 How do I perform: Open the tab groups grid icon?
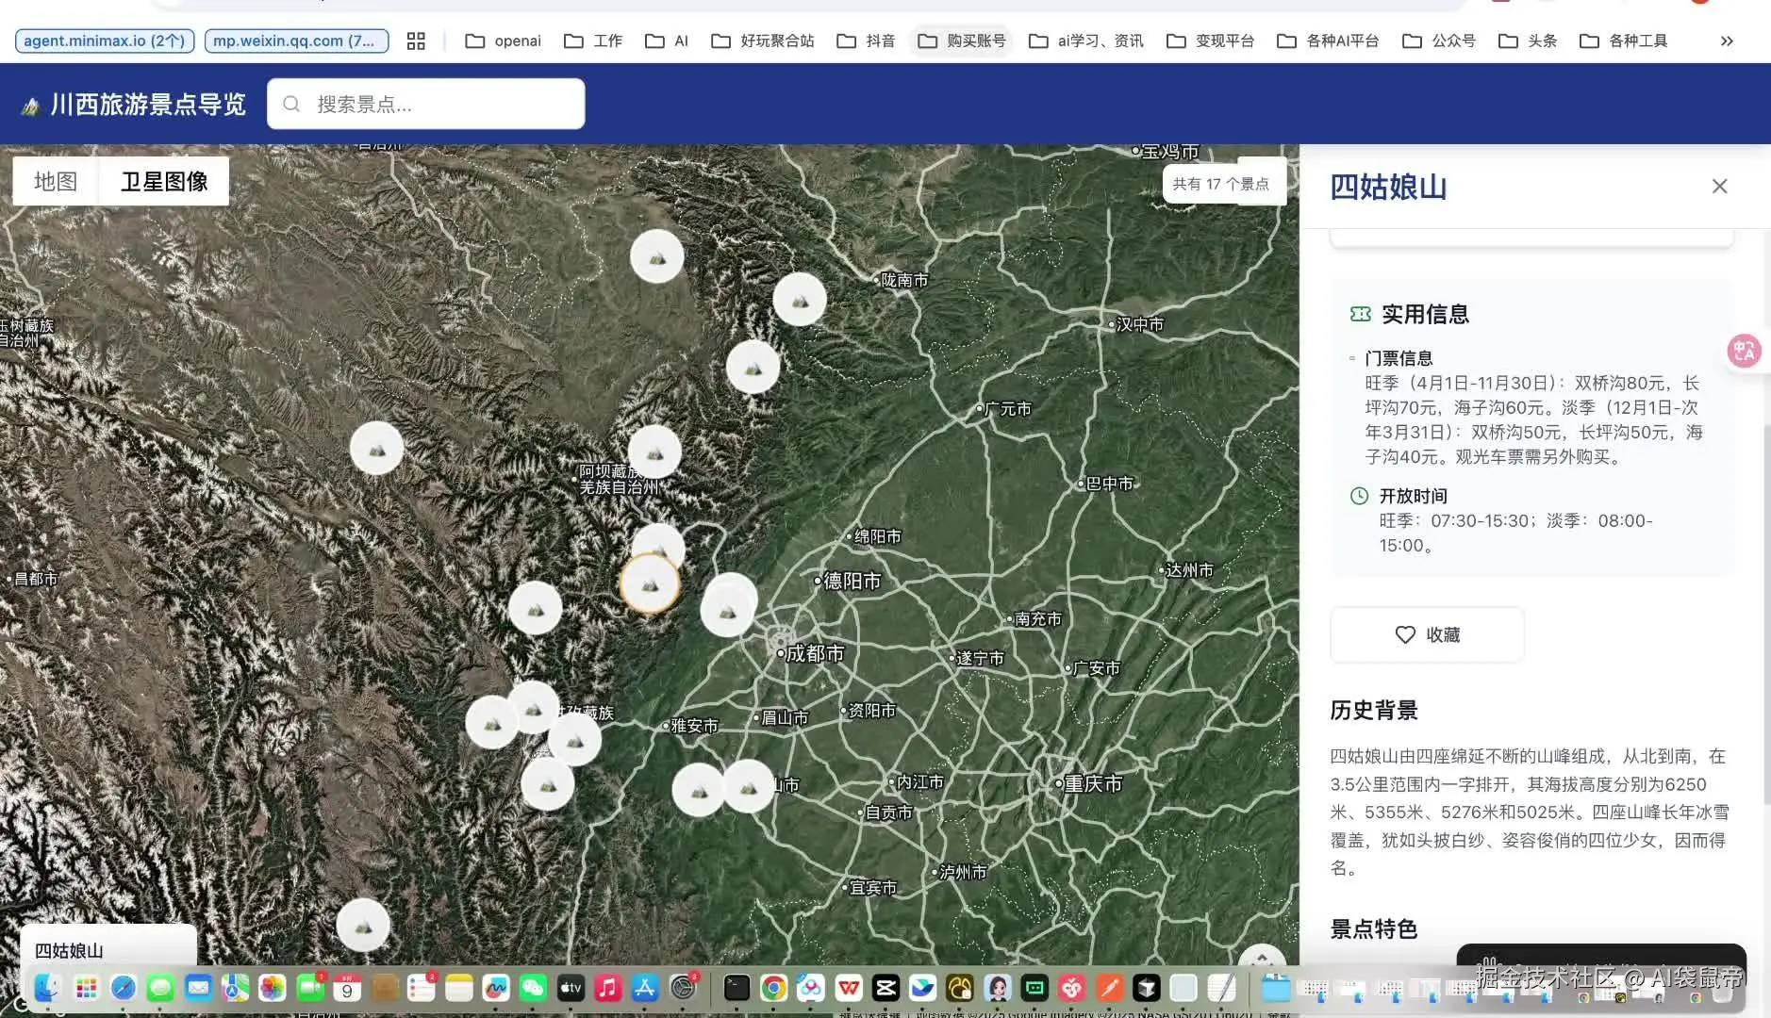tap(416, 41)
